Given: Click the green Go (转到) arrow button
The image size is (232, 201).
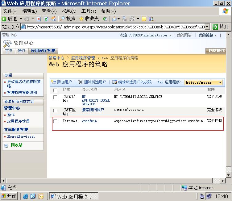Looking at the screenshot, I should click(215, 27).
